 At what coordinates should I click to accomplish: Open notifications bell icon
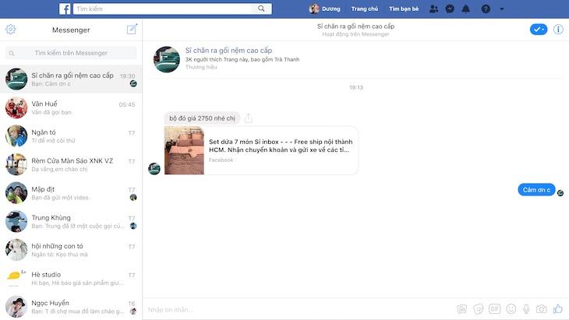point(465,9)
